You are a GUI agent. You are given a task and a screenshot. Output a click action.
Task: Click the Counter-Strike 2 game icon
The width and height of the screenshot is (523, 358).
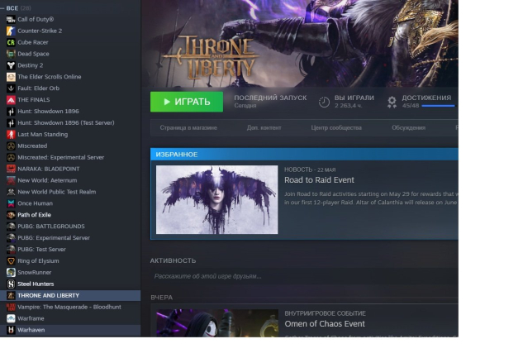(11, 31)
